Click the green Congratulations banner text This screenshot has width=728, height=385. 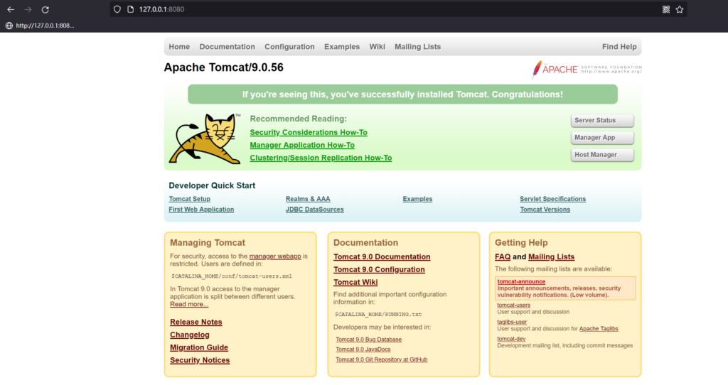point(402,94)
